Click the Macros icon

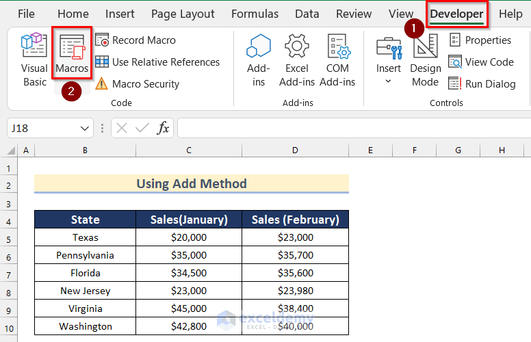72,55
